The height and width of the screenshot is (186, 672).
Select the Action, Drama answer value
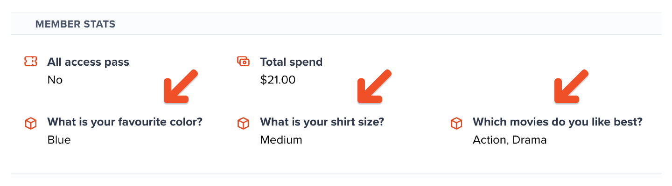click(510, 140)
